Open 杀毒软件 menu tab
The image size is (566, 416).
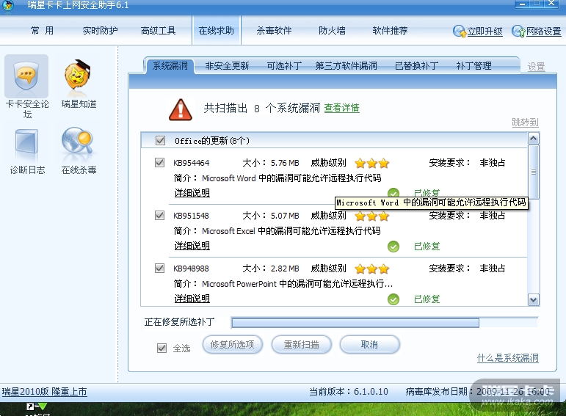274,31
